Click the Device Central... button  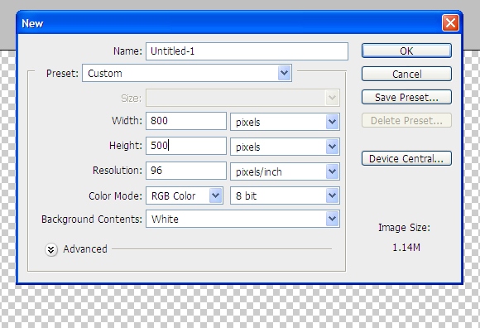[406, 158]
